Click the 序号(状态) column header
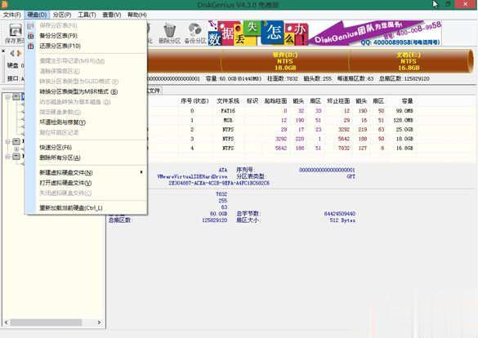This screenshot has height=338, width=478. point(194,100)
